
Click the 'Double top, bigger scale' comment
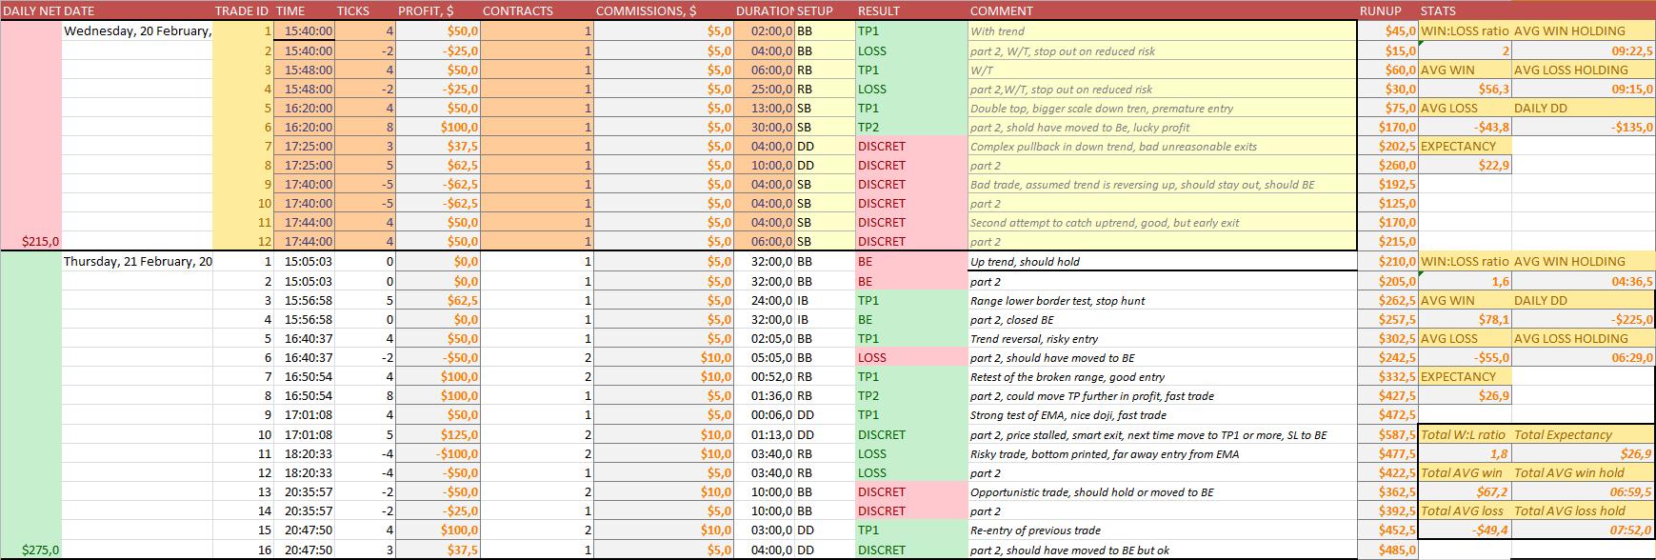(1163, 108)
